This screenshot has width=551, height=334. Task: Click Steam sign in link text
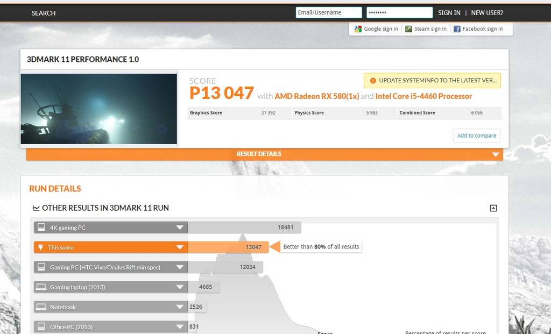[x=430, y=29]
